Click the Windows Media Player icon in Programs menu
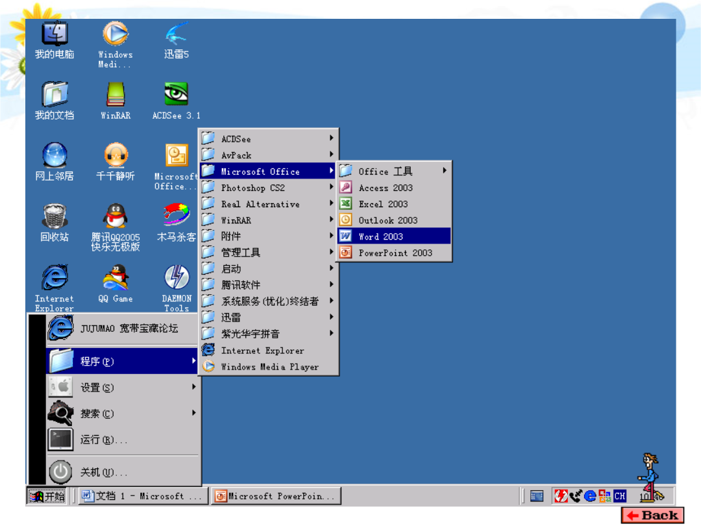701x526 pixels. (x=208, y=366)
